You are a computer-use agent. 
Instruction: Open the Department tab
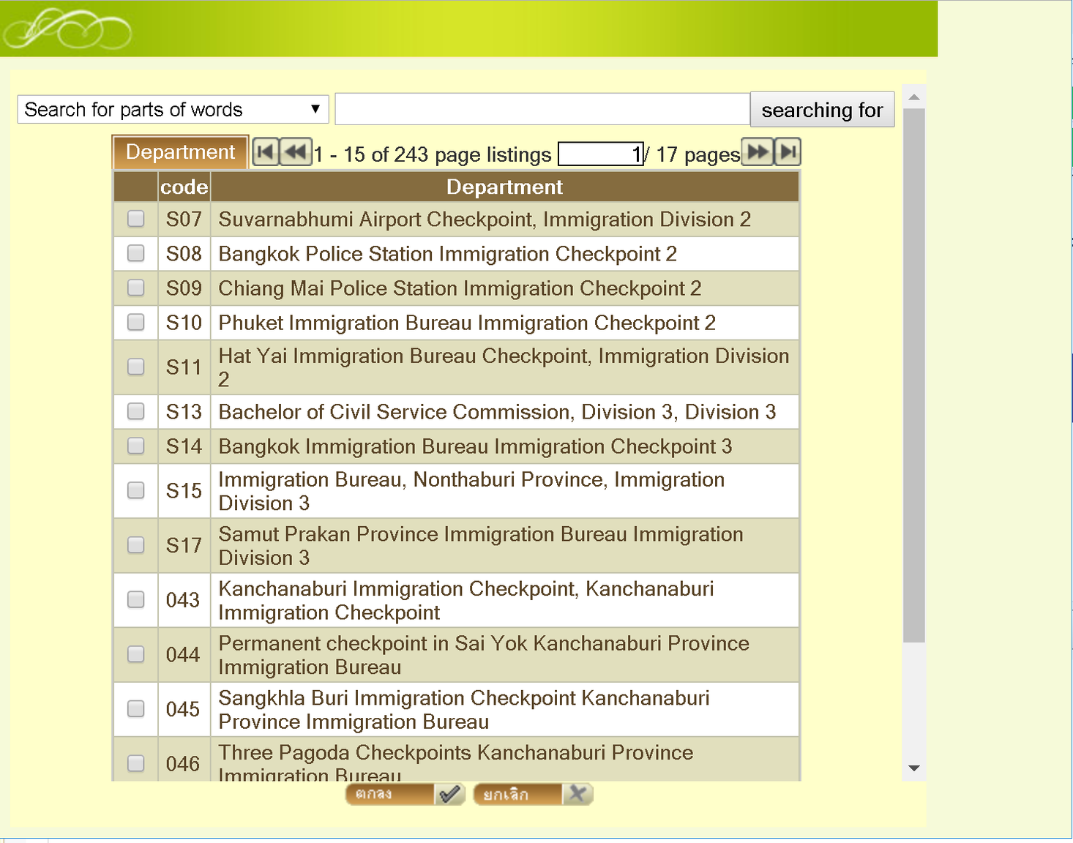tap(180, 152)
